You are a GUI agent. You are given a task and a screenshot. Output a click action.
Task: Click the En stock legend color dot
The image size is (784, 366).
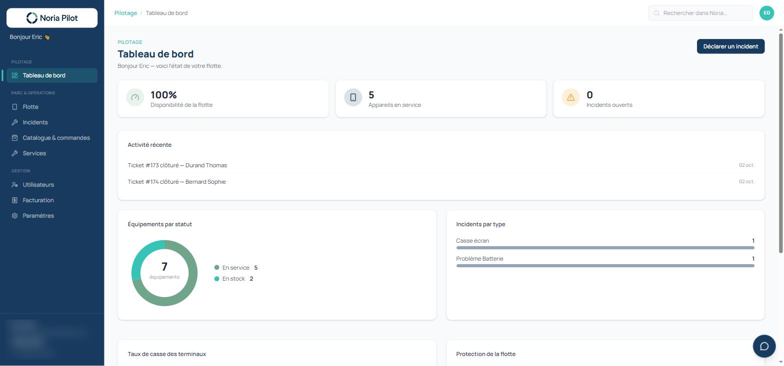216,279
